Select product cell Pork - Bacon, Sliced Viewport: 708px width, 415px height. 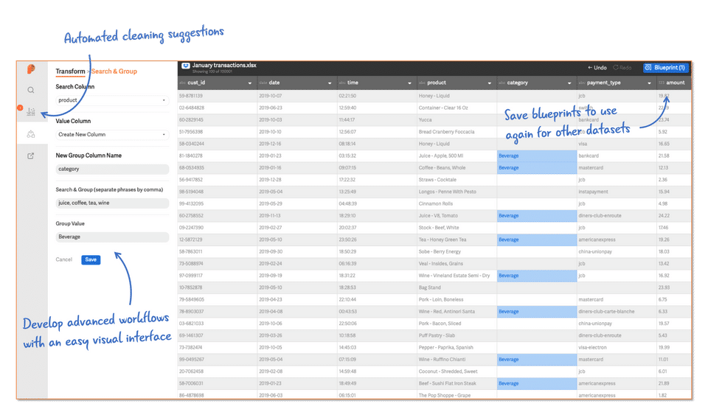457,324
